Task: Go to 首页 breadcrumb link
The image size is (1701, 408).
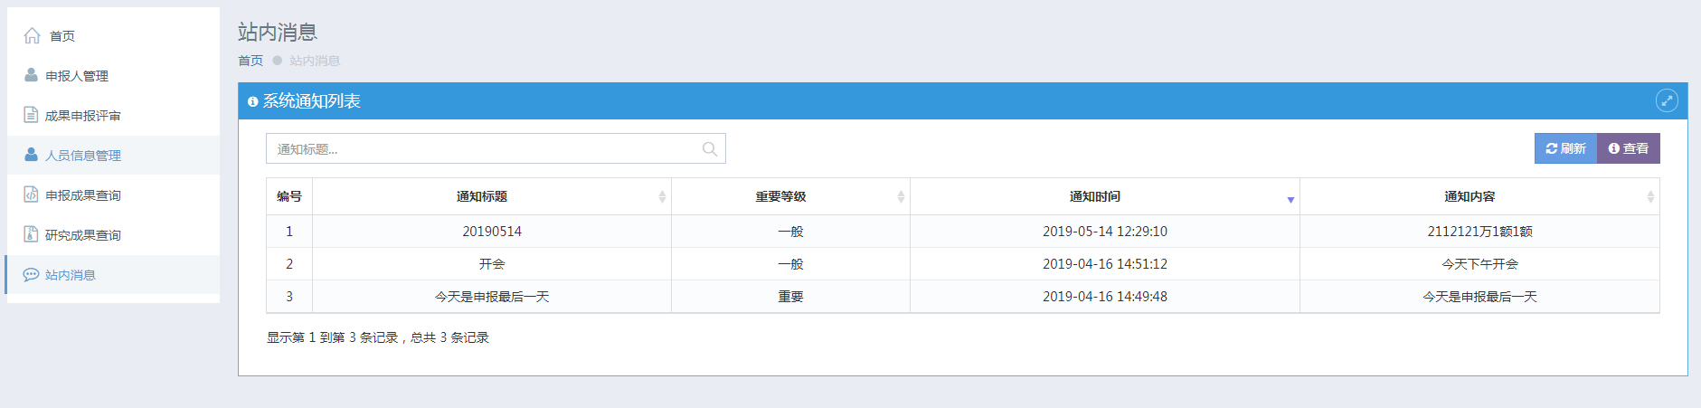Action: (x=250, y=61)
